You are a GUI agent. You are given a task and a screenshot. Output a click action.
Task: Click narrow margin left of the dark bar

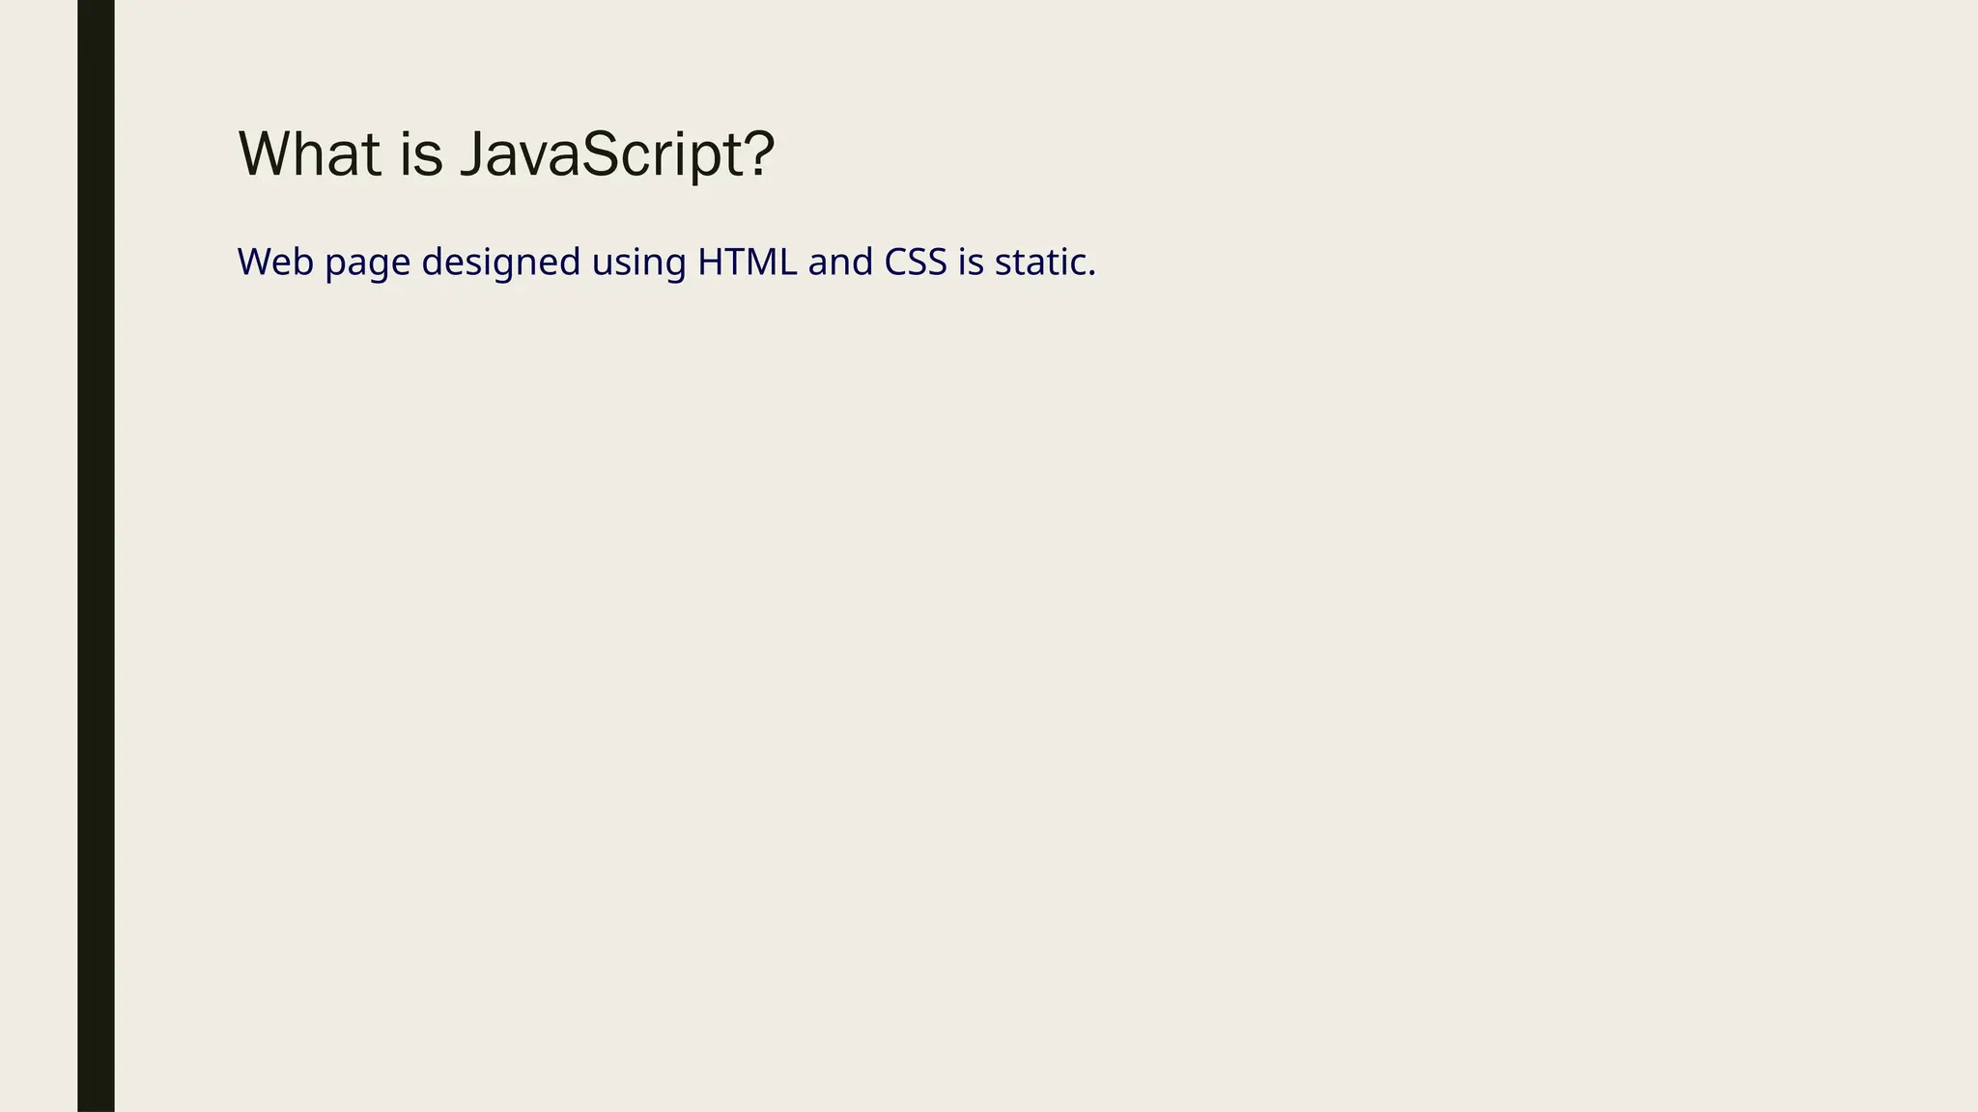pyautogui.click(x=39, y=556)
